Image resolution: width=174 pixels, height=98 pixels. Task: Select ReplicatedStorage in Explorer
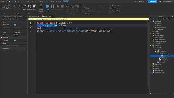pyautogui.click(x=160, y=39)
